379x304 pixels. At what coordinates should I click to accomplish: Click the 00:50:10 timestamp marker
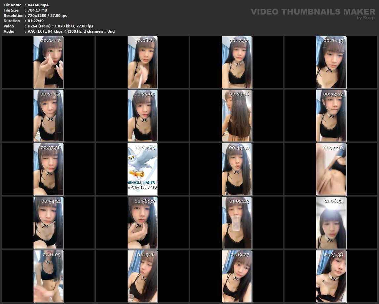[x=333, y=148]
